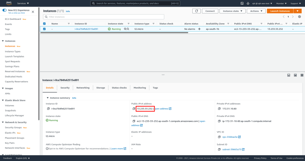Click open address link beside public IP
This screenshot has width=305, height=161.
pos(163,109)
